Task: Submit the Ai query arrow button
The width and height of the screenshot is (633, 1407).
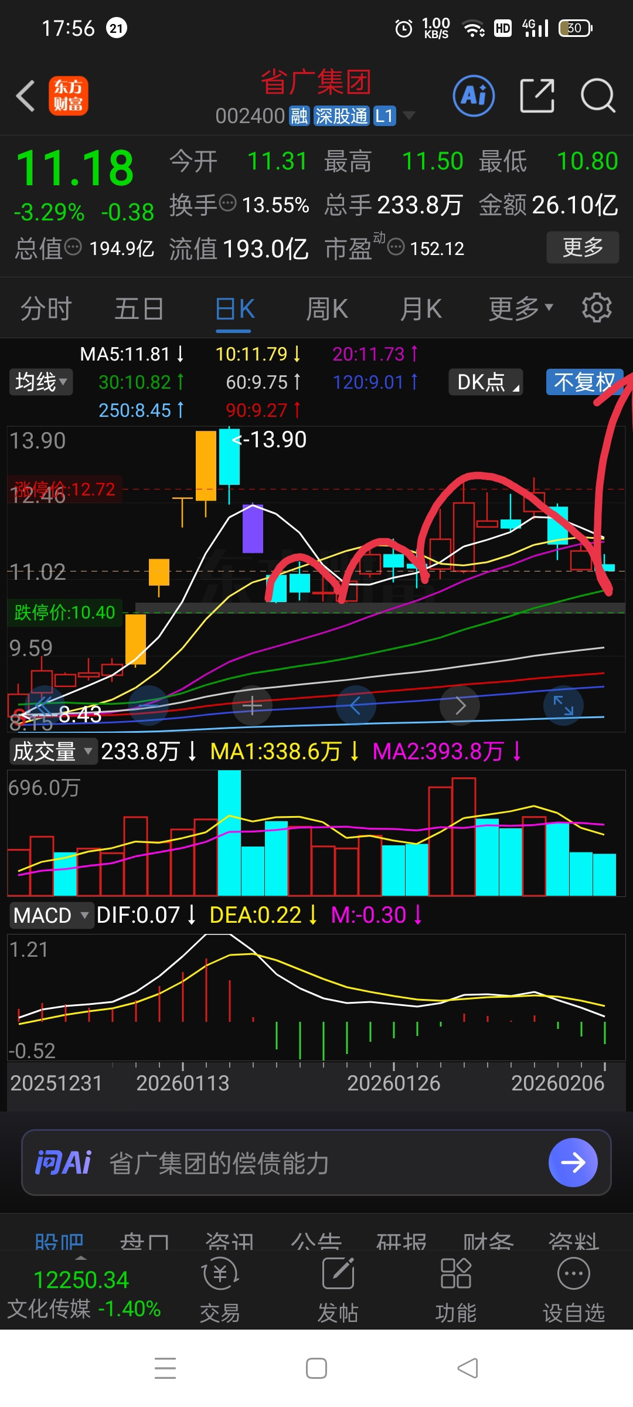Action: click(573, 1163)
